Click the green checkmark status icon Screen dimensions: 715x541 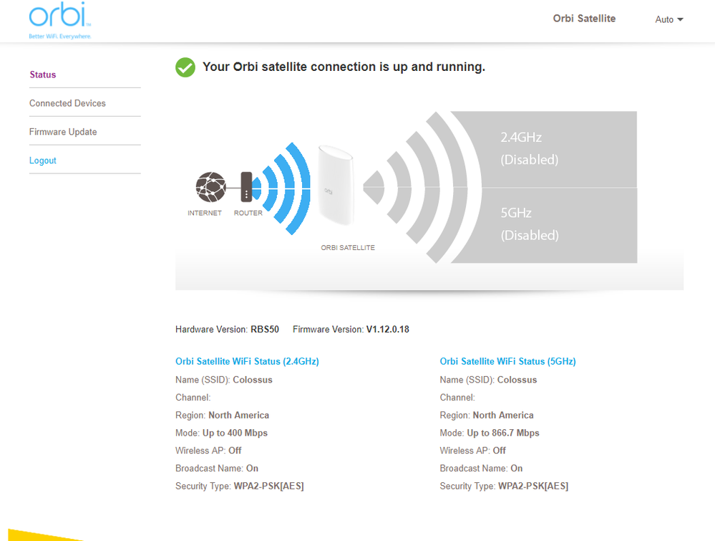pos(185,67)
